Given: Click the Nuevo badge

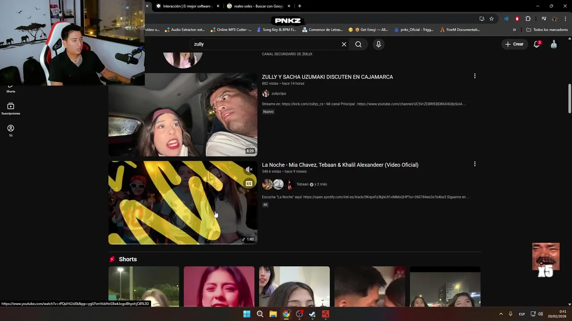Looking at the screenshot, I should pyautogui.click(x=268, y=112).
